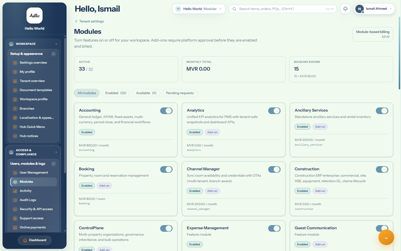The width and height of the screenshot is (401, 251).
Task: Collapse the Setup & appearance group
Action: (x=54, y=54)
